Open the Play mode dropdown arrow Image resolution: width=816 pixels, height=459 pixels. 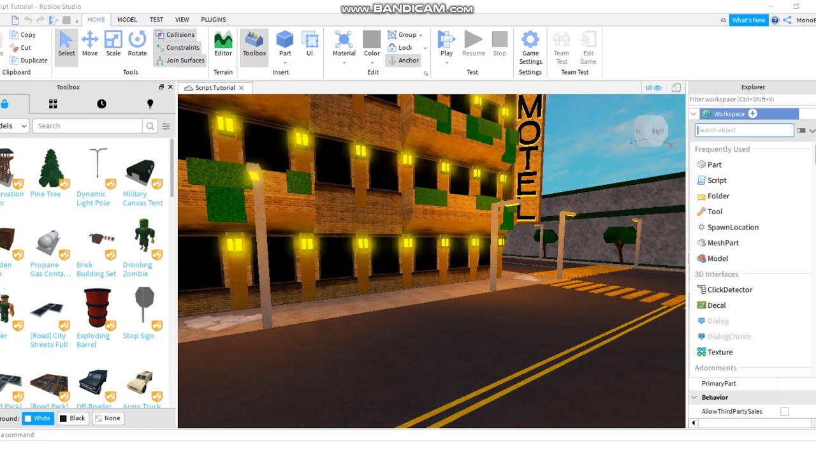[x=446, y=63]
